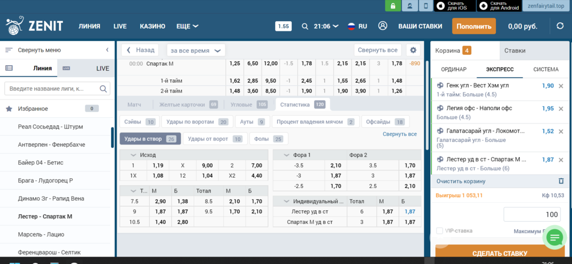Viewport: 572px width, 264px height.
Task: Clear the basket with trash icon
Action: [x=561, y=181]
